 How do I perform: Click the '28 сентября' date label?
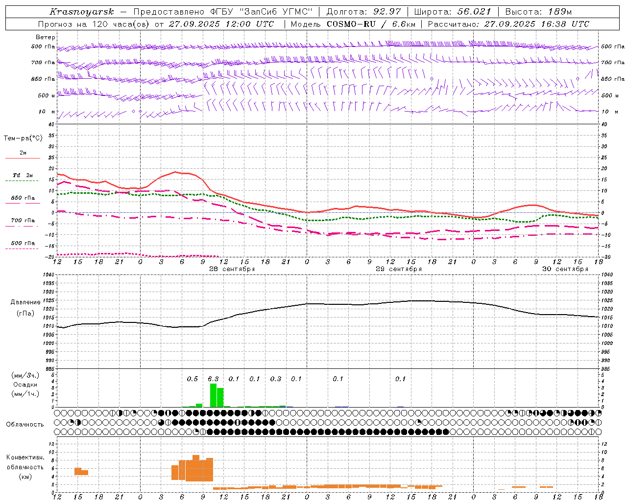[x=232, y=269]
